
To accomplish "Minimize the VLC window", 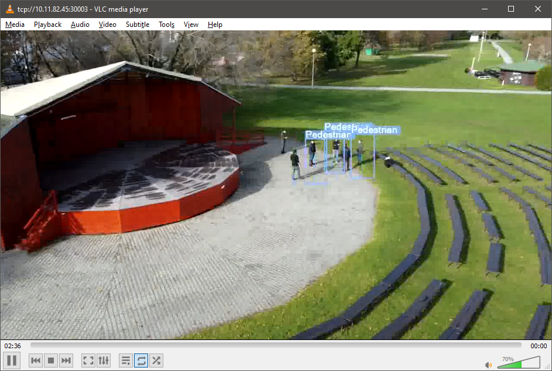I will [x=485, y=9].
